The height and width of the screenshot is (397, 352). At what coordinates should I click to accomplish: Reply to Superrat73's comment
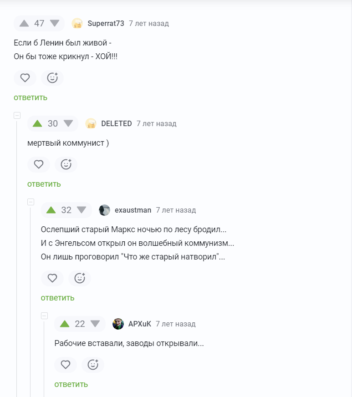pyautogui.click(x=31, y=97)
